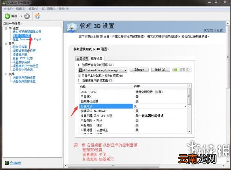Select 调整桌面颜色设置 in the tree
Viewport: 231px width, 170px height.
[x=24, y=51]
